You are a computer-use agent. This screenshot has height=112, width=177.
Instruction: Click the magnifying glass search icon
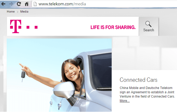pyautogui.click(x=148, y=24)
